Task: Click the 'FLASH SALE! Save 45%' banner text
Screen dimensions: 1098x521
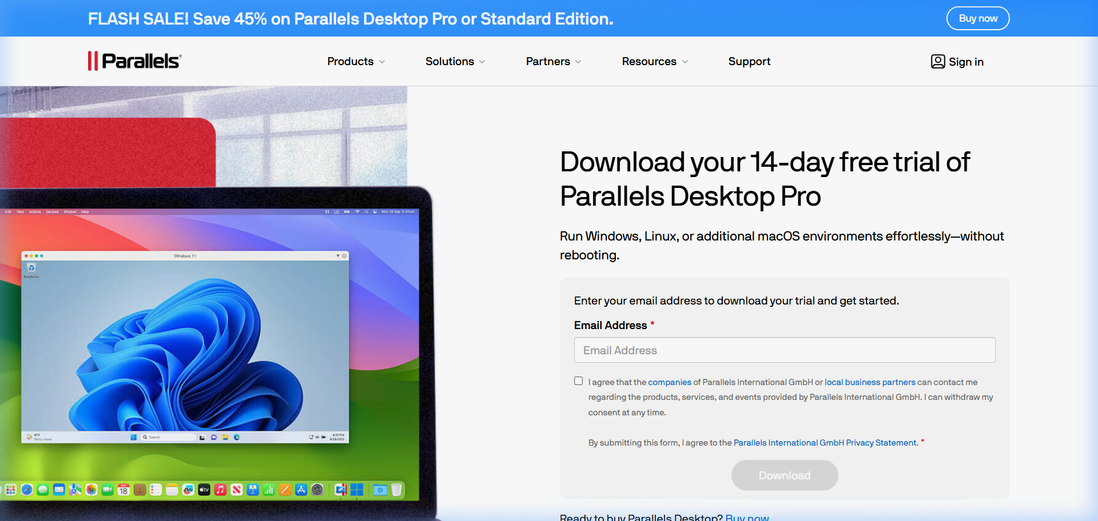Action: point(351,19)
